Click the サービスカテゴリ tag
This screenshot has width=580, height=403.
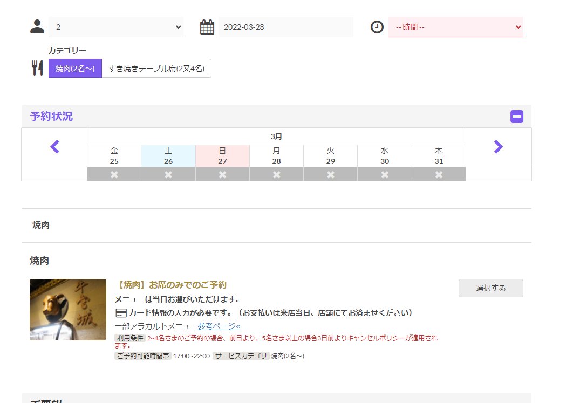(241, 356)
